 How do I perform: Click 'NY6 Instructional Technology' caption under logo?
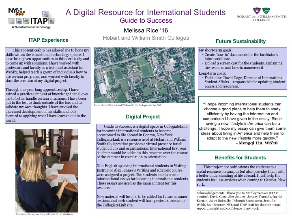(31, 27)
